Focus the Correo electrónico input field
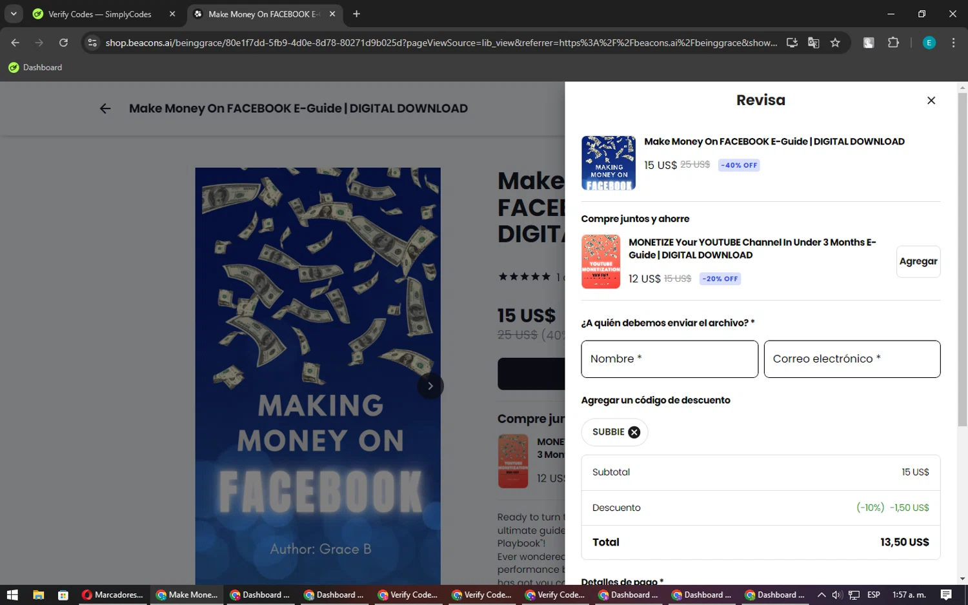 [x=852, y=359]
